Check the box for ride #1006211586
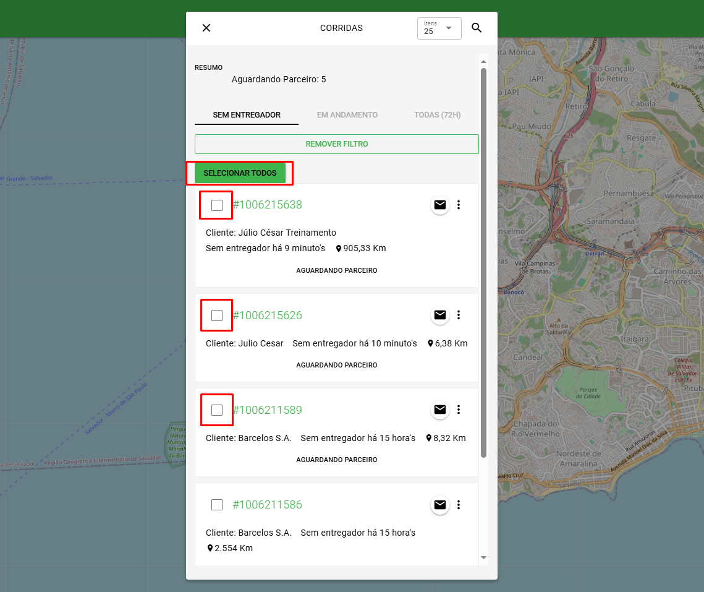 point(217,505)
